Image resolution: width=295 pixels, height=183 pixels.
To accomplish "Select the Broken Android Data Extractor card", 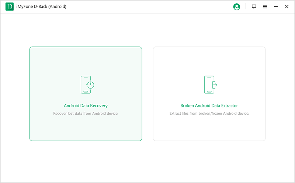I will point(209,94).
